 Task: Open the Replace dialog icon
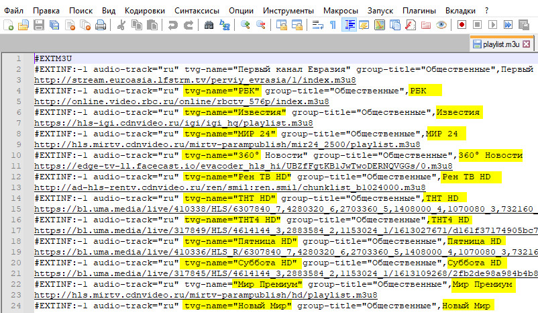pyautogui.click(x=225, y=25)
